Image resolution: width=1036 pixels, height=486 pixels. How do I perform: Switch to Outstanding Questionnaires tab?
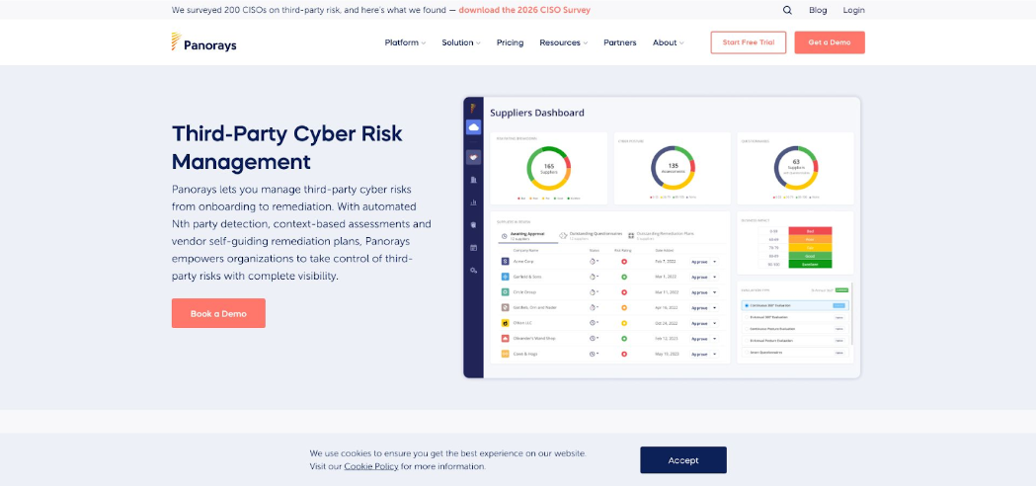click(591, 236)
